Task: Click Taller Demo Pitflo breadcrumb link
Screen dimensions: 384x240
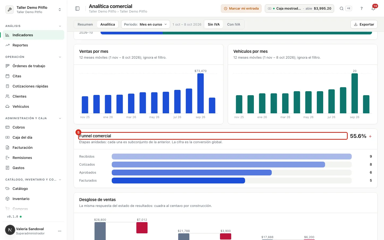Action: click(x=102, y=11)
